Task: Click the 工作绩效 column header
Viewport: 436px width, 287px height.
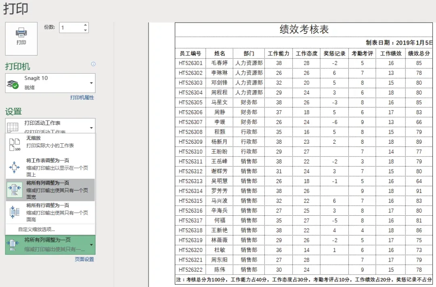Action: tap(391, 53)
